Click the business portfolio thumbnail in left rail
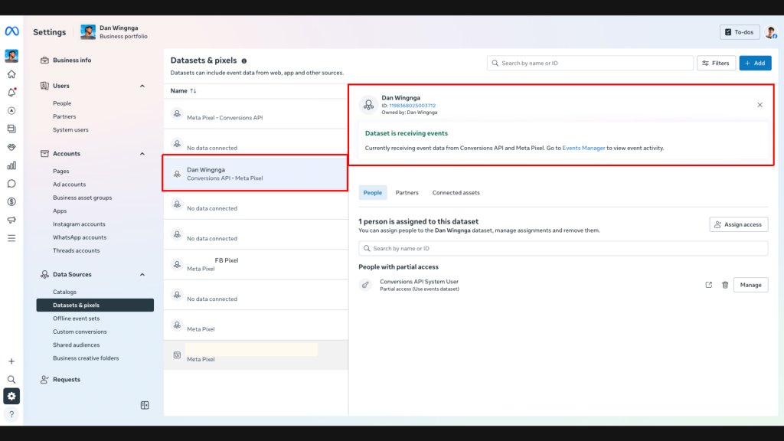 (x=11, y=55)
